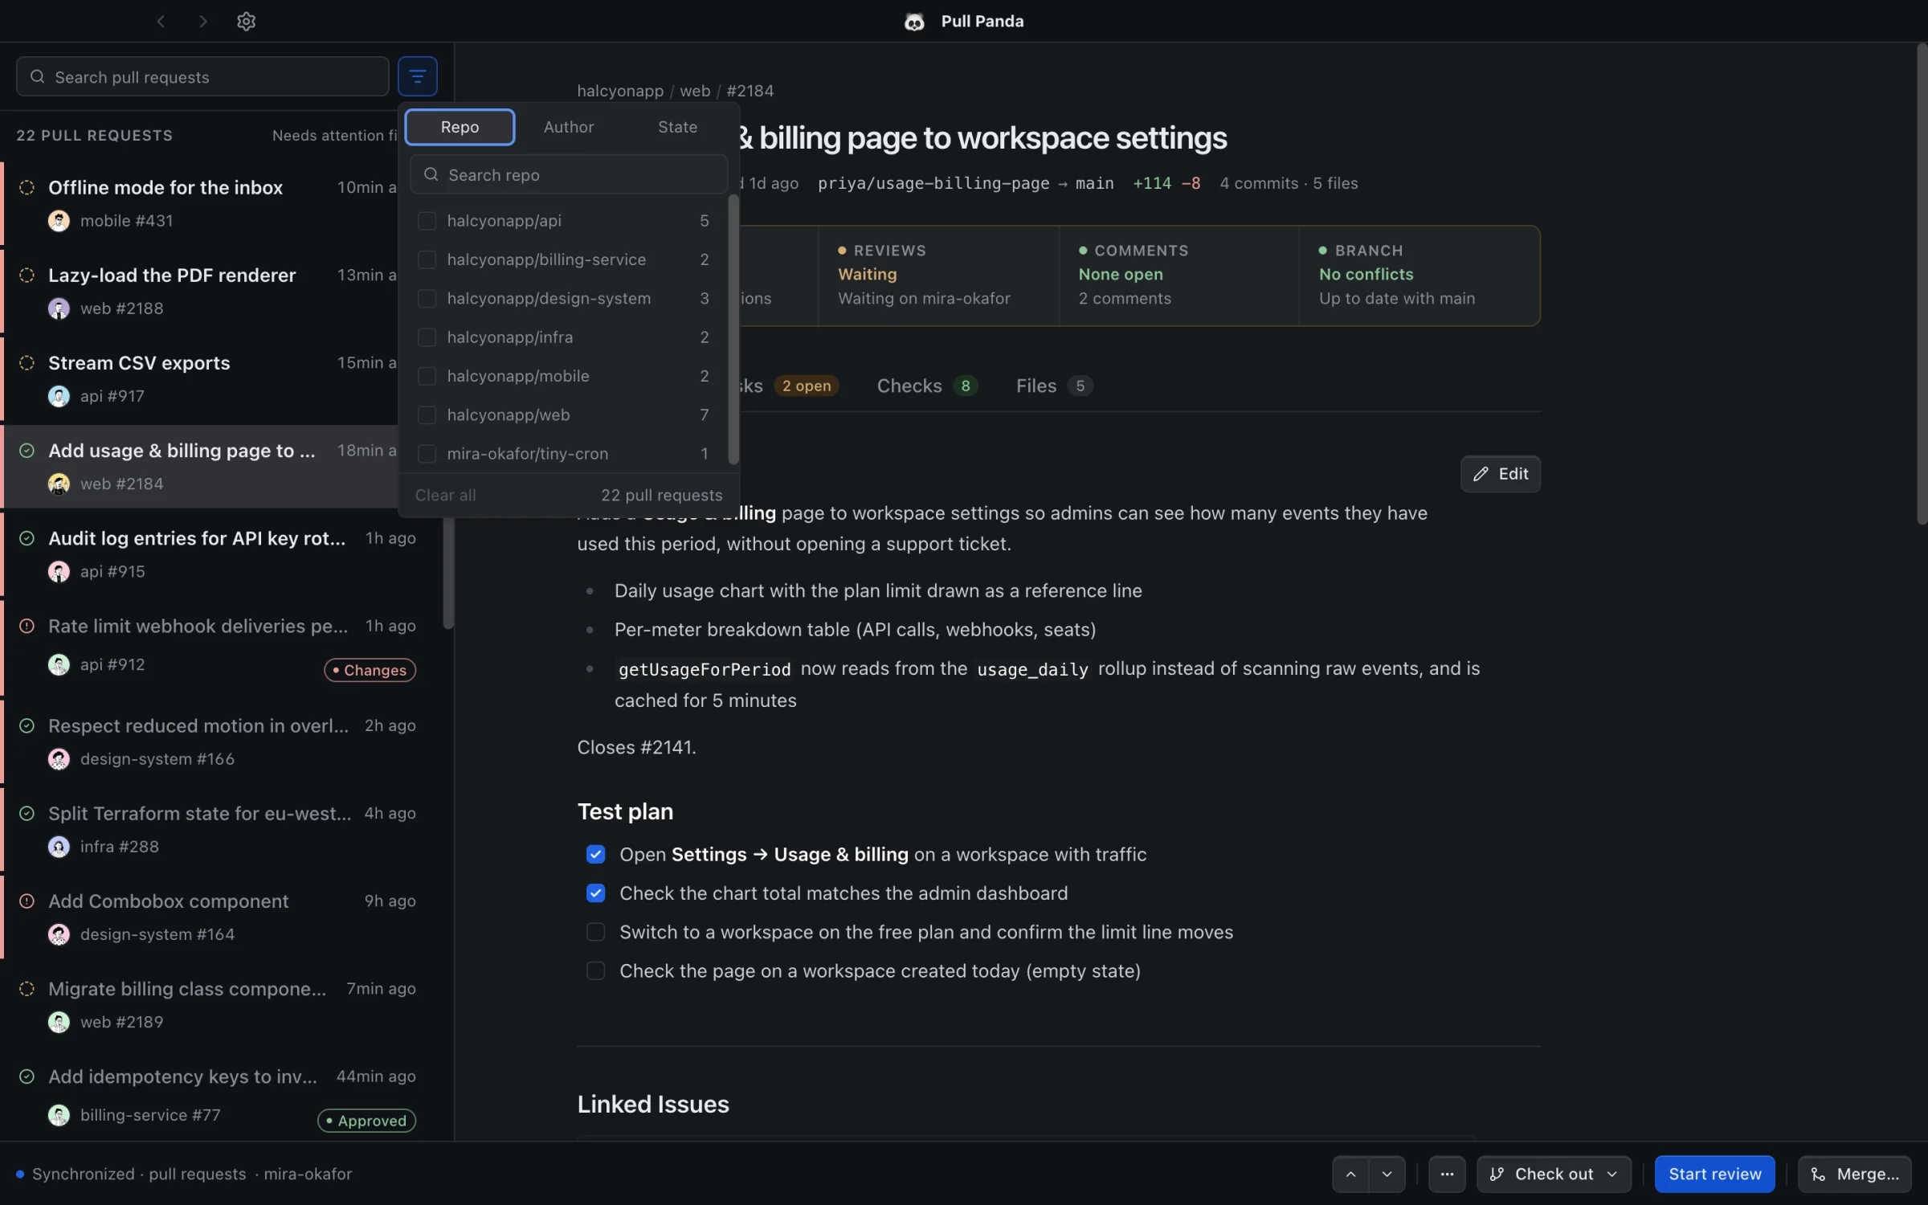Screen dimensions: 1928x1205
Task: Click the repo list scrollbar in filter popup
Action: point(733,329)
